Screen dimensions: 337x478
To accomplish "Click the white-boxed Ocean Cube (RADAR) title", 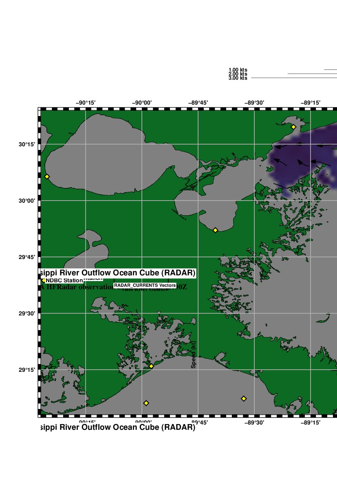I will click(x=118, y=273).
